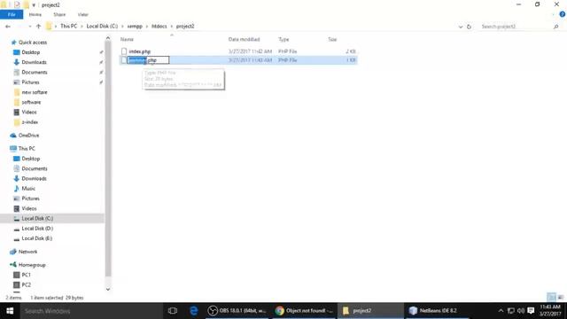Switch to details view layout icon
Image resolution: width=567 pixels, height=319 pixels.
551,297
